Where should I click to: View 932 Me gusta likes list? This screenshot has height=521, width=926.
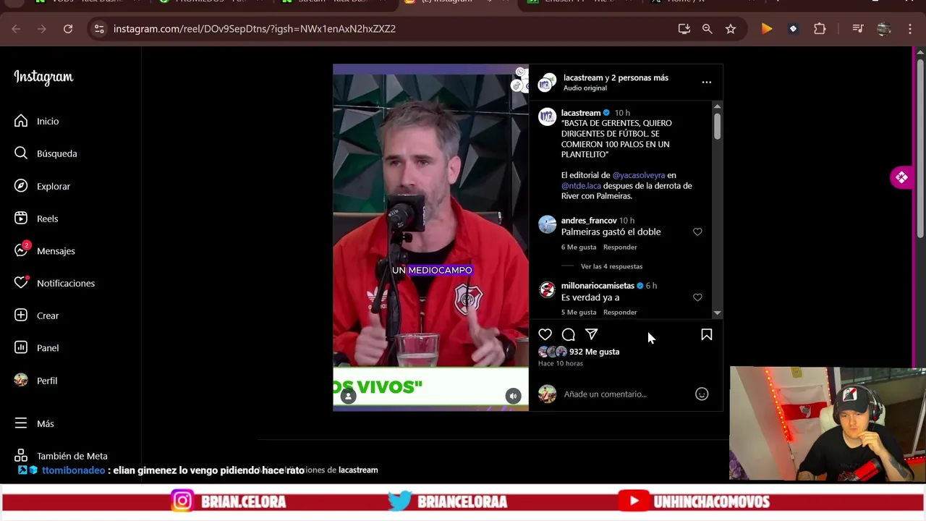(594, 352)
